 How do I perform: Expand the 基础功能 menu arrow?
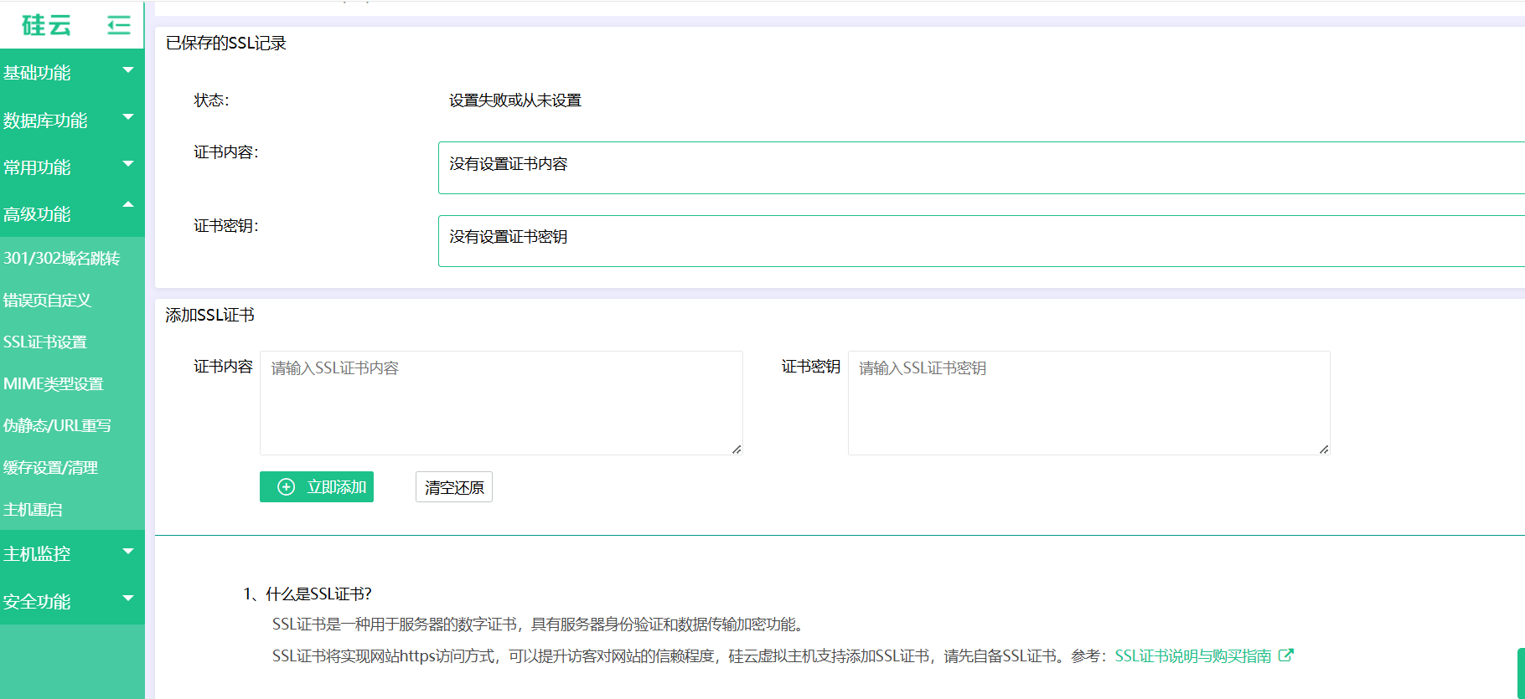128,70
